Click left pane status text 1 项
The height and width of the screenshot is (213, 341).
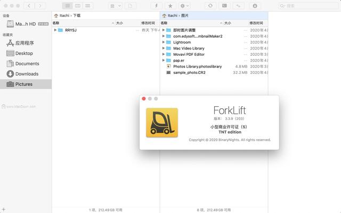[105, 210]
